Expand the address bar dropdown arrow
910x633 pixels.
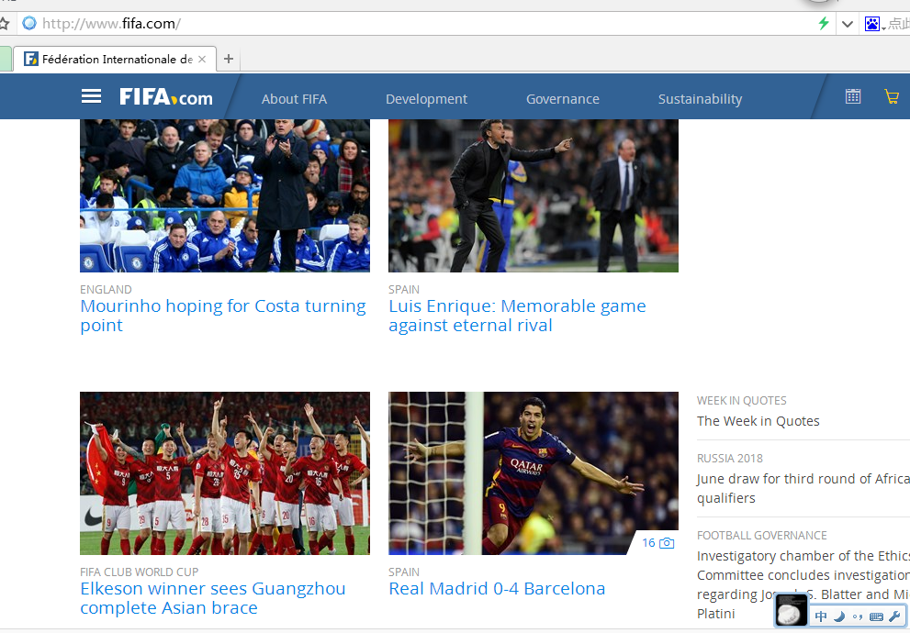[x=848, y=24]
